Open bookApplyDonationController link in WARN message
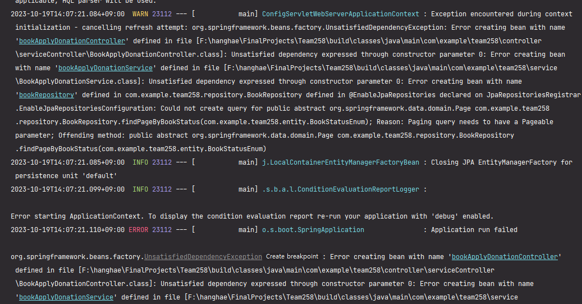Viewport: 582px width, 304px height. pos(72,41)
